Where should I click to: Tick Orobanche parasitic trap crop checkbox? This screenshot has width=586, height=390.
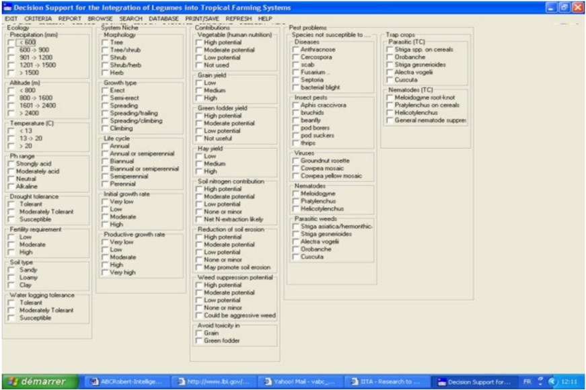pyautogui.click(x=390, y=57)
